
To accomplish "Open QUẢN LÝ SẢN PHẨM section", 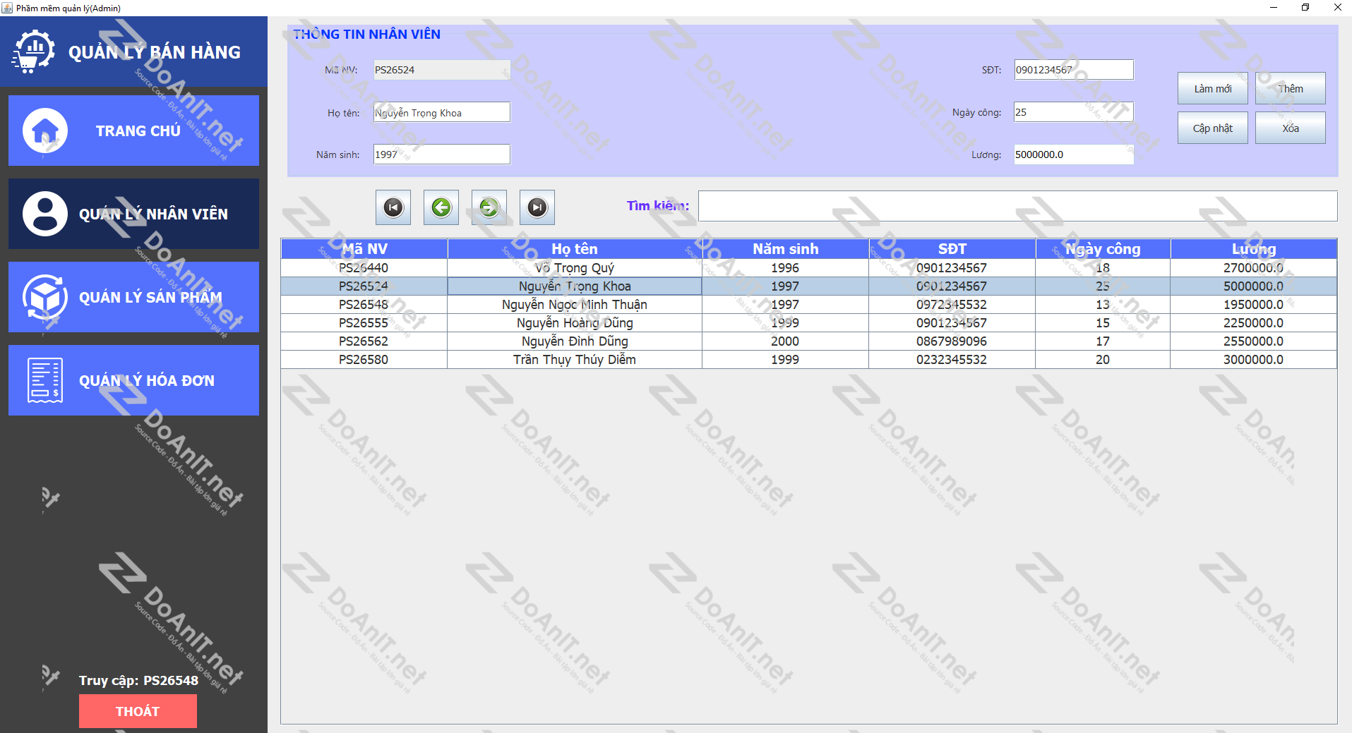I will click(133, 297).
